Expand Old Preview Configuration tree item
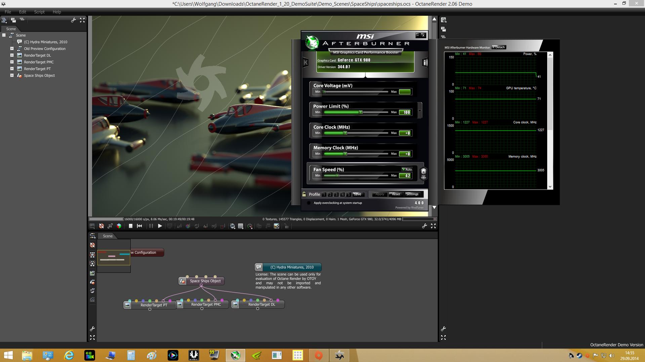The height and width of the screenshot is (362, 645). coord(12,49)
